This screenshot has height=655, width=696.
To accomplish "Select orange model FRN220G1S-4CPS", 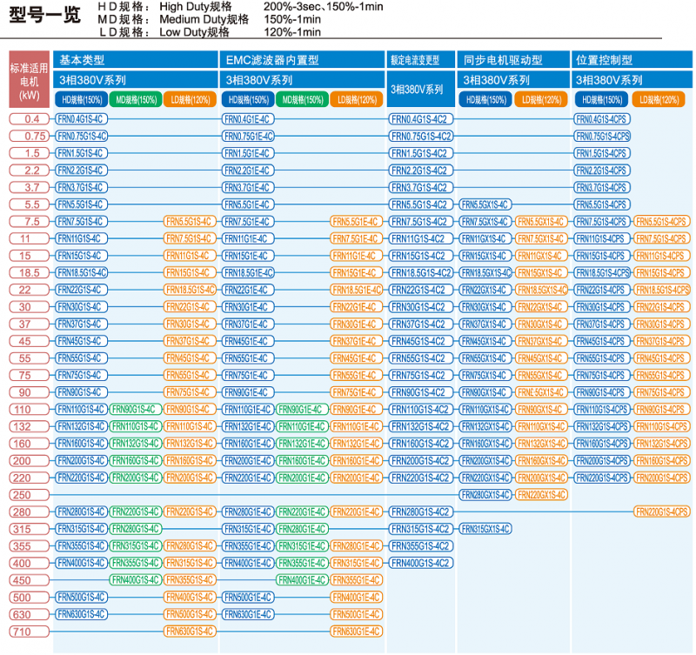I will tap(662, 512).
